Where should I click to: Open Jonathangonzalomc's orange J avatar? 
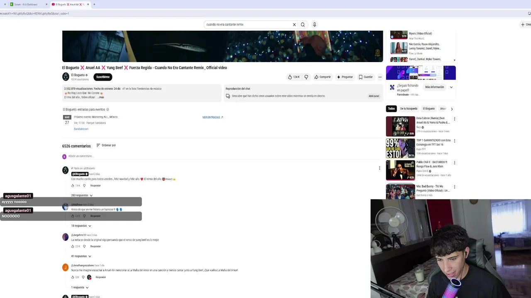pos(66,267)
